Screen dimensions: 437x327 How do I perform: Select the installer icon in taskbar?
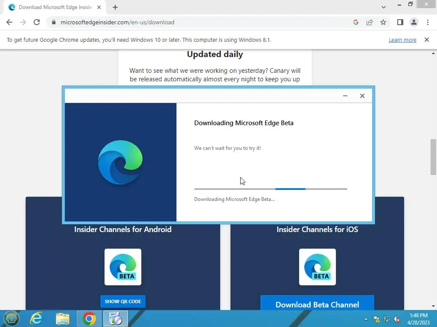coord(115,318)
